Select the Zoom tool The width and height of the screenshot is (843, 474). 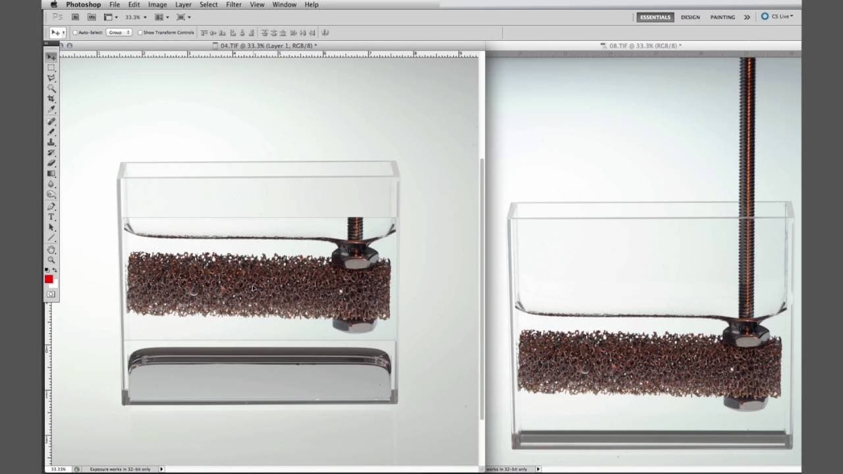pyautogui.click(x=51, y=261)
